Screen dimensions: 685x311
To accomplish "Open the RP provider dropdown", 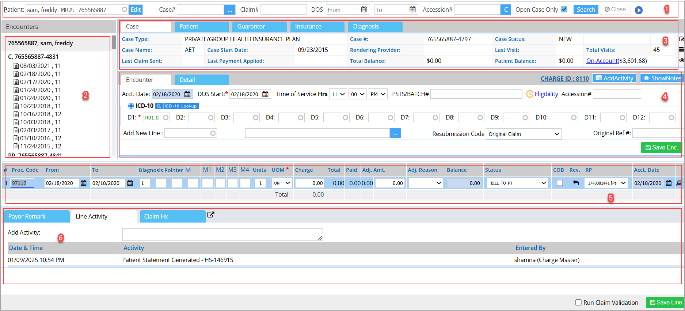I will 606,183.
